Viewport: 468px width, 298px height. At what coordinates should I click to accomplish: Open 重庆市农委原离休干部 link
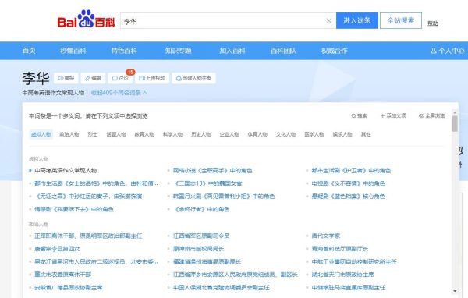click(x=62, y=275)
